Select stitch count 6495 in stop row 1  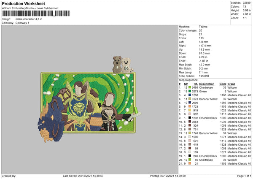pyautogui.click(x=195, y=87)
